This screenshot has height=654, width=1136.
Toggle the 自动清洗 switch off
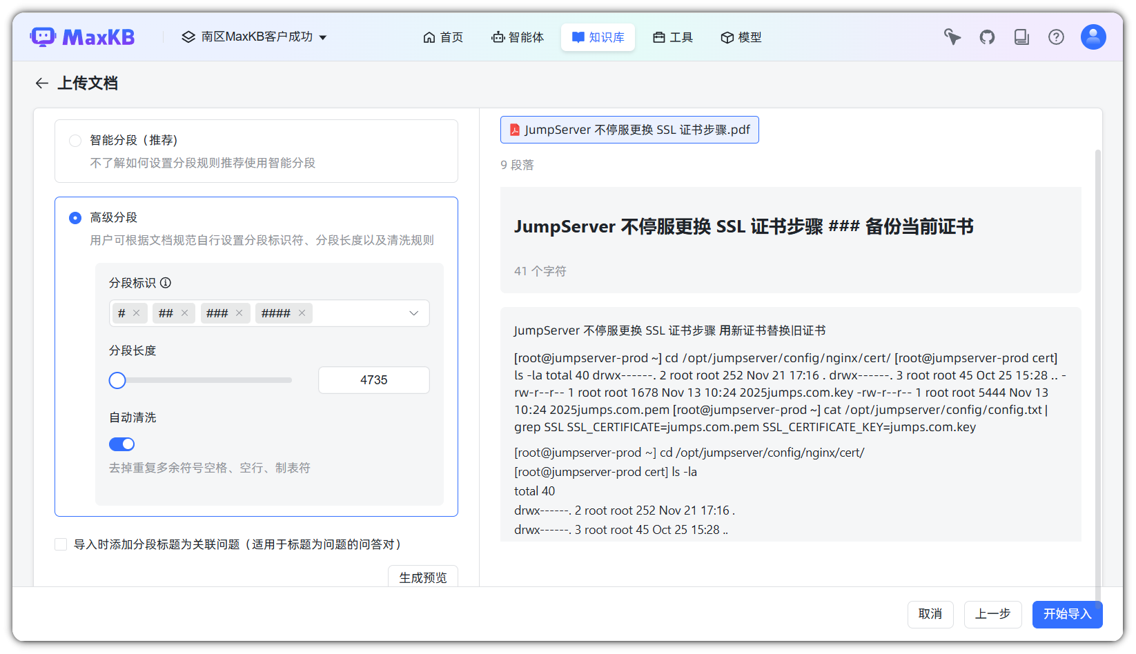[x=121, y=444]
